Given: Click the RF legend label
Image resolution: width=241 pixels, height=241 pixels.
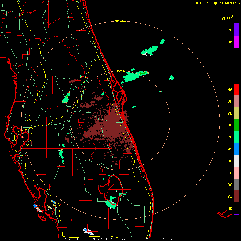Looking at the screenshot, I should [x=230, y=30].
